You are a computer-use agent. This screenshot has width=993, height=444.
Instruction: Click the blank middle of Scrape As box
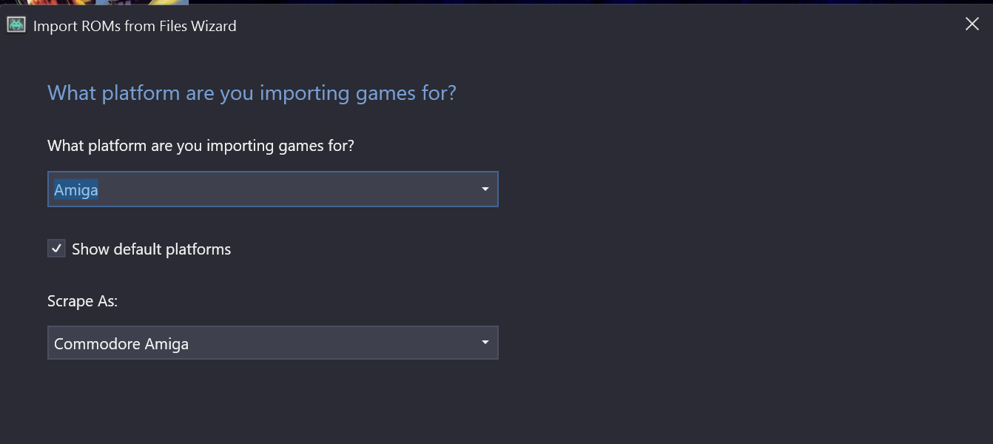coord(333,343)
